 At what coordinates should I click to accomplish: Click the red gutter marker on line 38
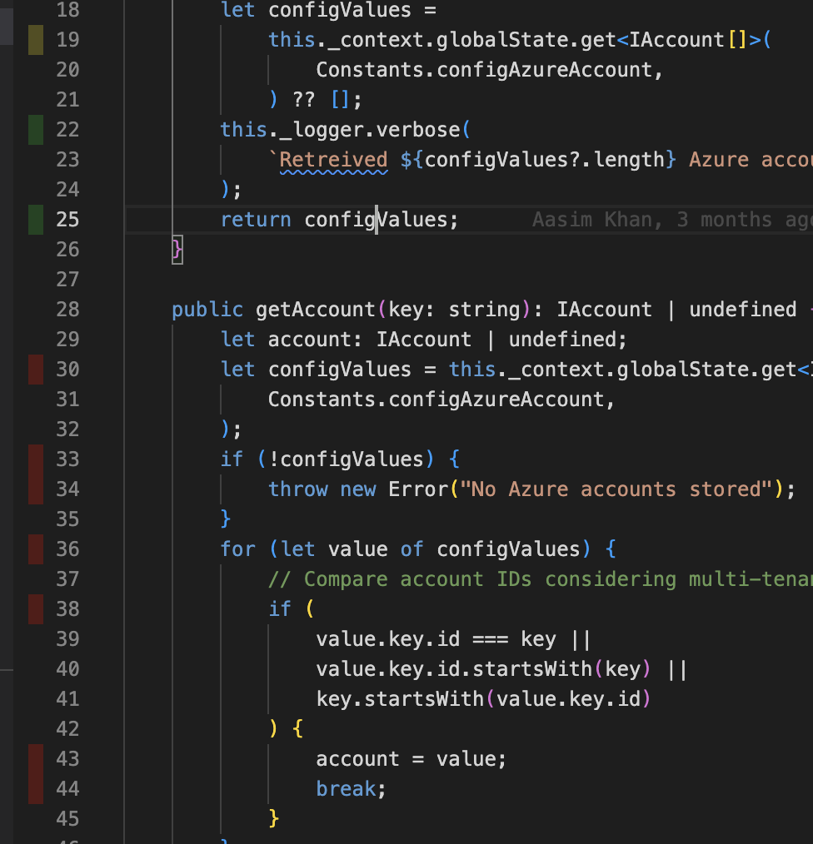[x=36, y=609]
